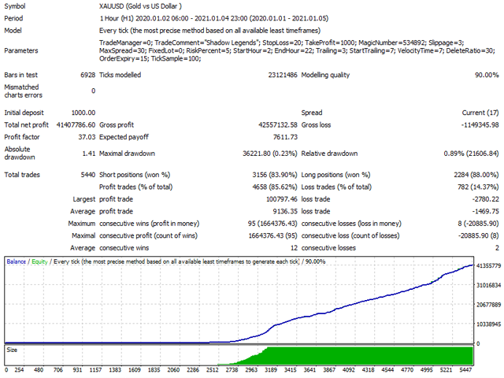Image resolution: width=504 pixels, height=378 pixels.
Task: Click the Average profit trade value 9136.35
Action: tap(285, 212)
